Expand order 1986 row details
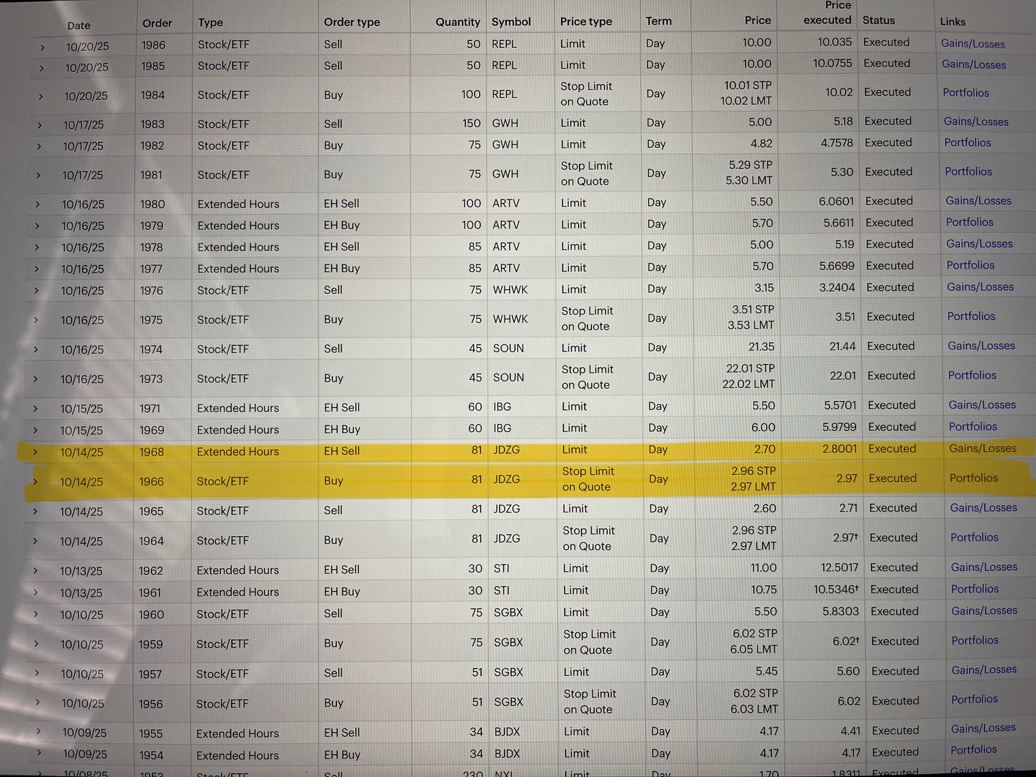Screen dimensions: 1036x777 point(42,47)
